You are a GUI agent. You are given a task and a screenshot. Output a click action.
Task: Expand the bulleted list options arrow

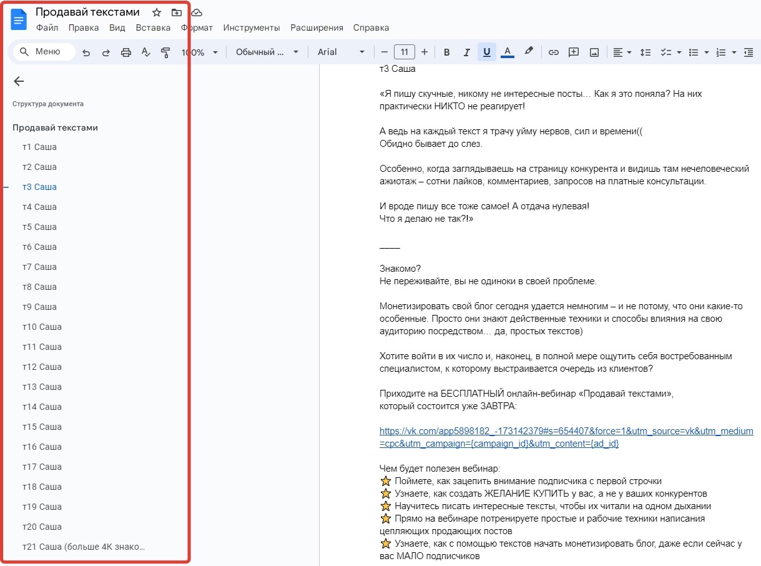[706, 52]
